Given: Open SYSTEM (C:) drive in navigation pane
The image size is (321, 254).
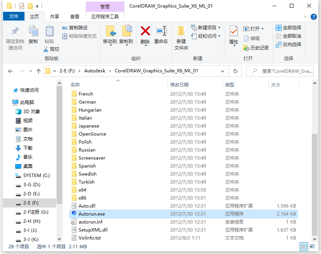Looking at the screenshot, I should [x=33, y=176].
